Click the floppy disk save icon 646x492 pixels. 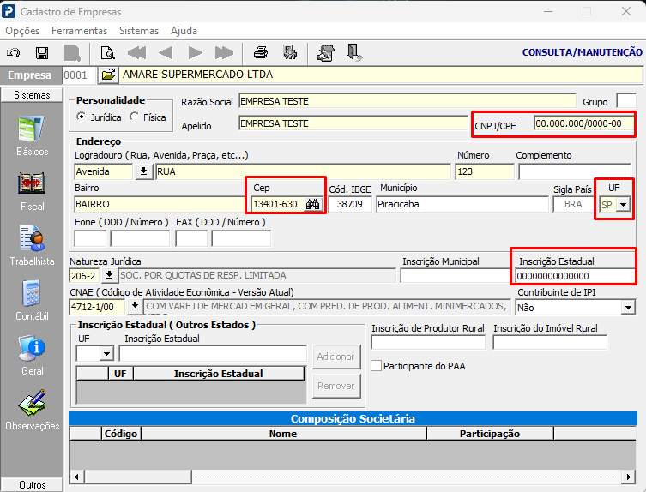pyautogui.click(x=42, y=53)
